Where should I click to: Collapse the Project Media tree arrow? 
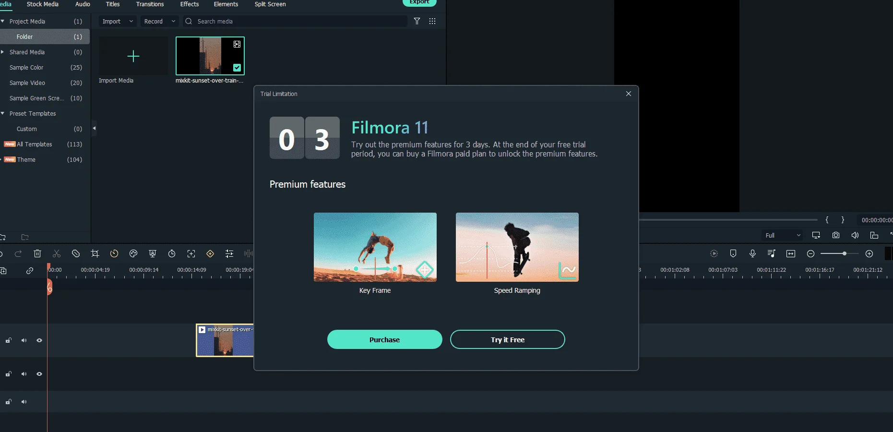click(3, 21)
